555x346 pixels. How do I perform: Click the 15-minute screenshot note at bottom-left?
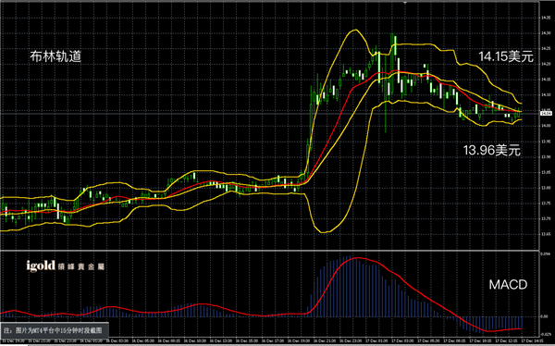(x=55, y=330)
